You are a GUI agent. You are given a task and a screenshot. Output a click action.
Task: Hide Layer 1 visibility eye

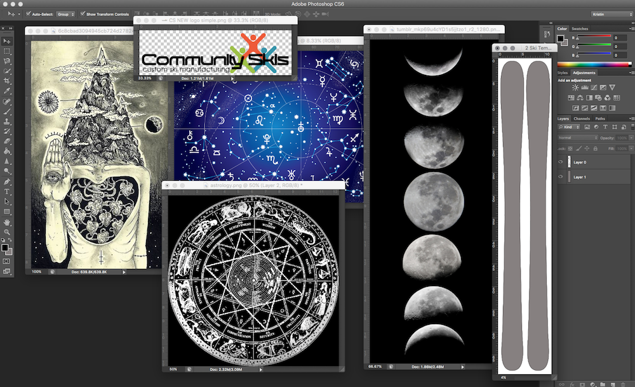pos(561,176)
